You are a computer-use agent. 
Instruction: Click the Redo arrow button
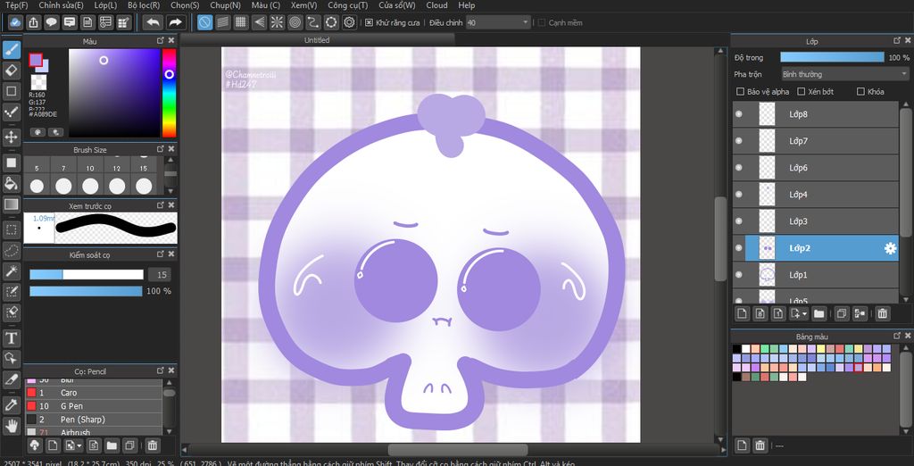(x=175, y=22)
